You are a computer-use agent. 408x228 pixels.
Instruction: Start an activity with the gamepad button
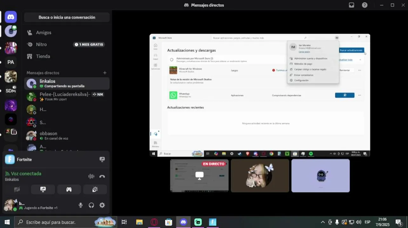point(69,189)
